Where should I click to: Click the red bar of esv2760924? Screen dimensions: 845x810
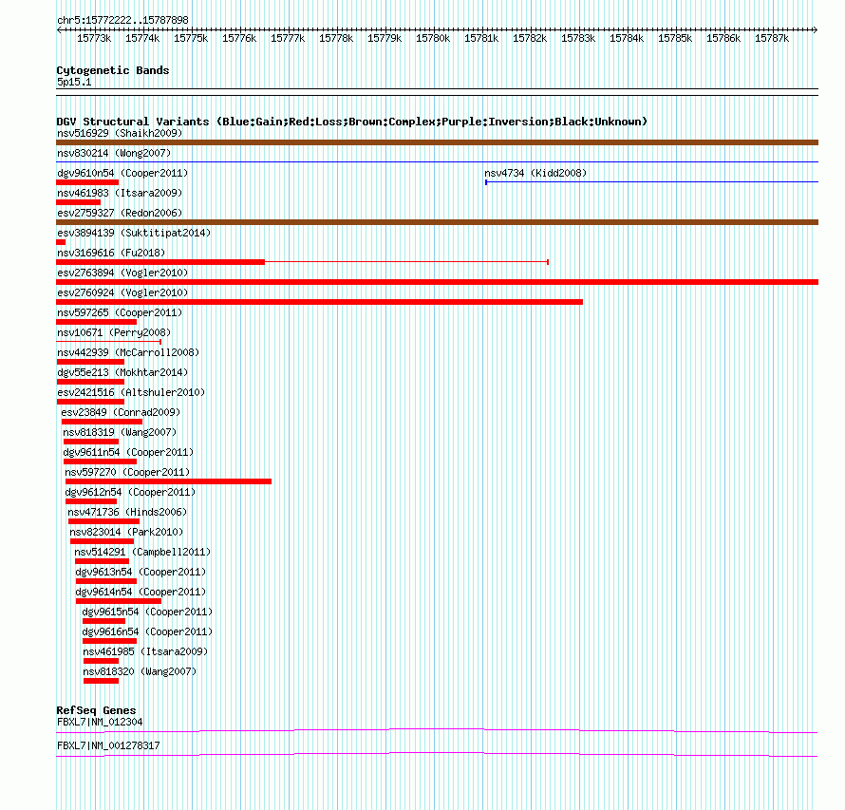[320, 302]
